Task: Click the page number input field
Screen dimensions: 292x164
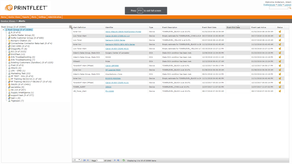Action: point(100,160)
